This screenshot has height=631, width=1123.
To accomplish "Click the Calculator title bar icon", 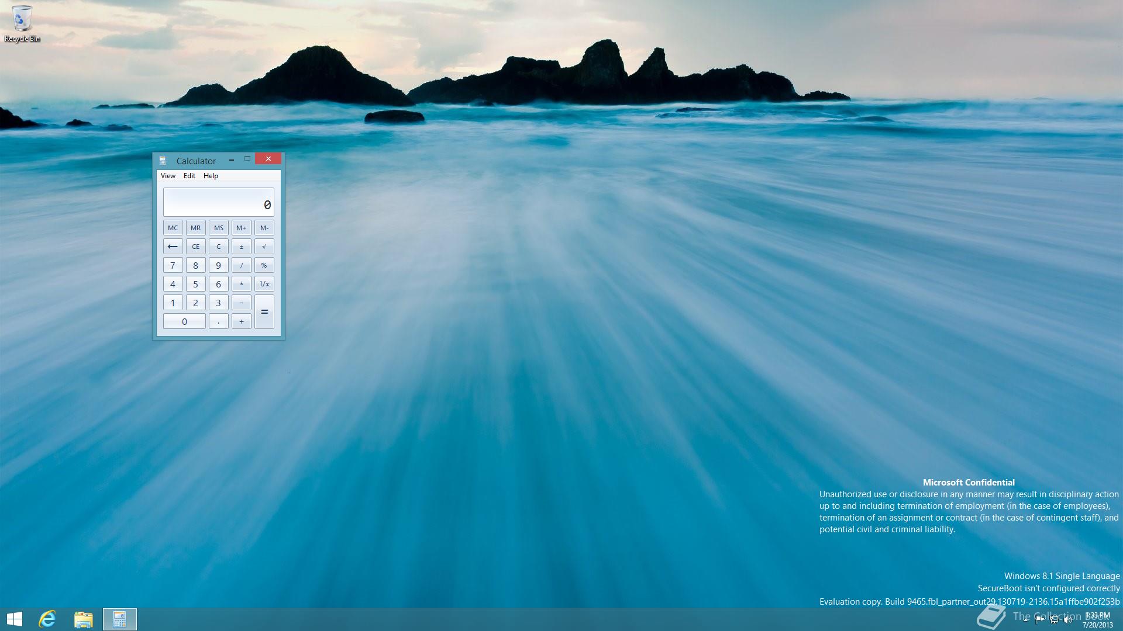I will tap(163, 161).
